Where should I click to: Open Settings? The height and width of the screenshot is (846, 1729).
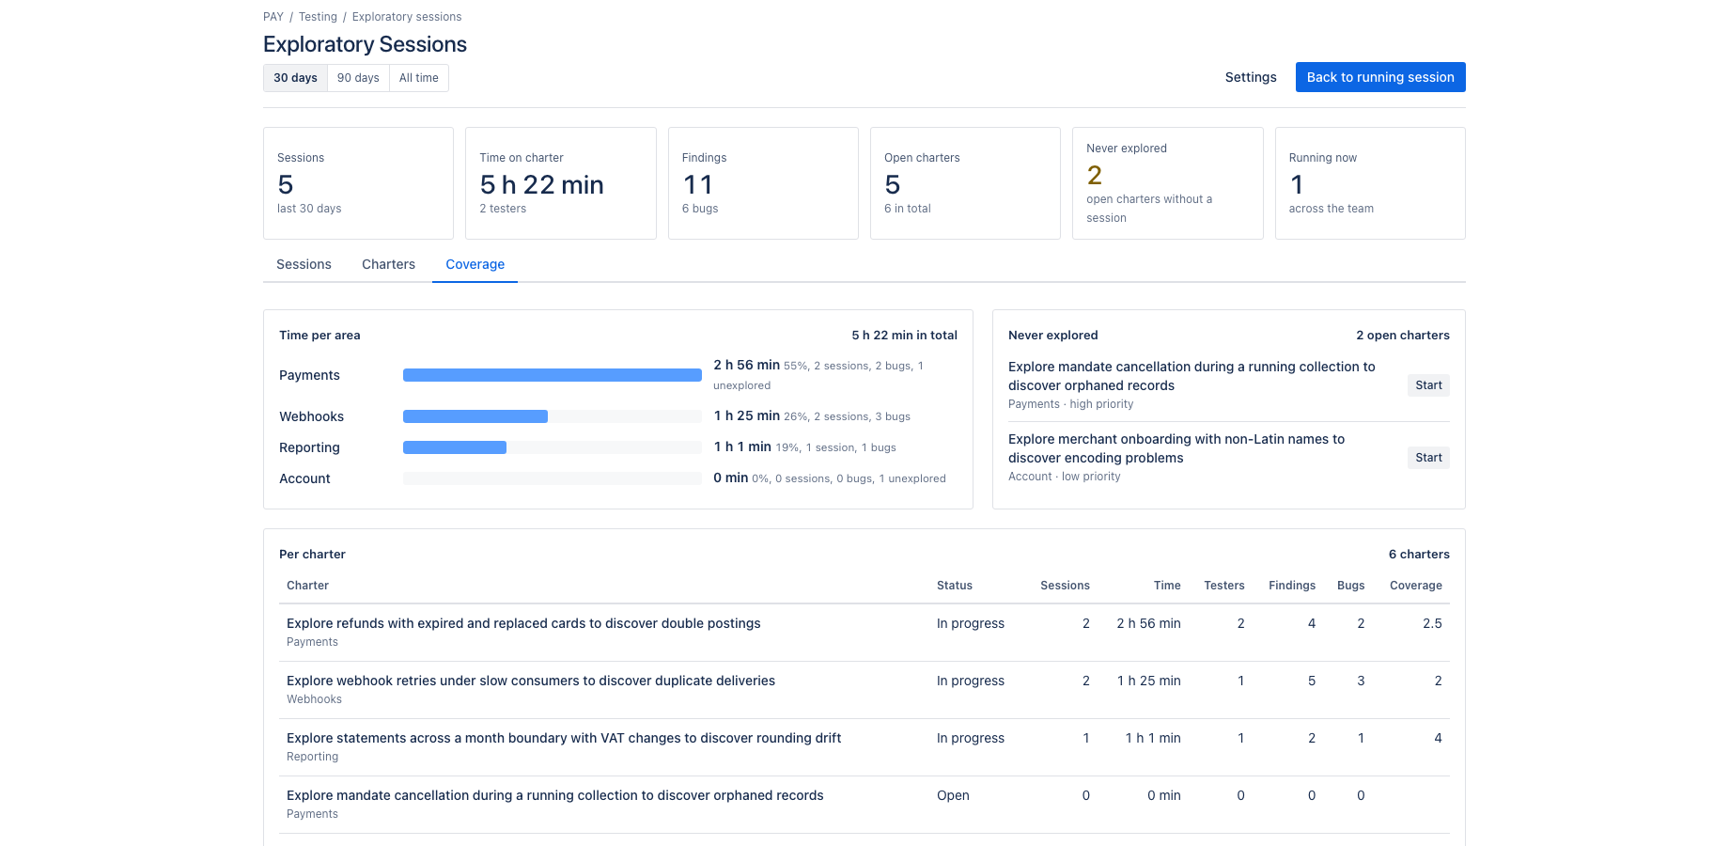pyautogui.click(x=1251, y=77)
